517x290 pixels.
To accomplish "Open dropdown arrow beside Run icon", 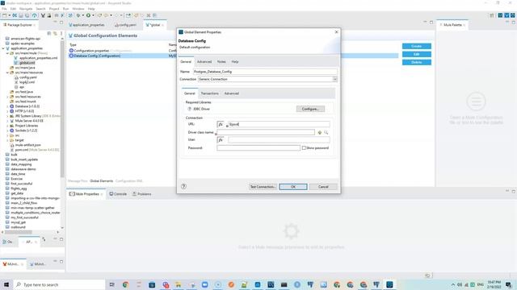I will 93,15.
